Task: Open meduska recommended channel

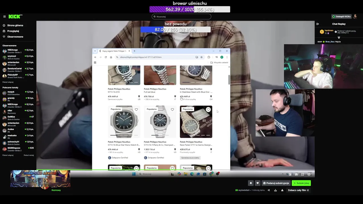Action: coord(18,136)
